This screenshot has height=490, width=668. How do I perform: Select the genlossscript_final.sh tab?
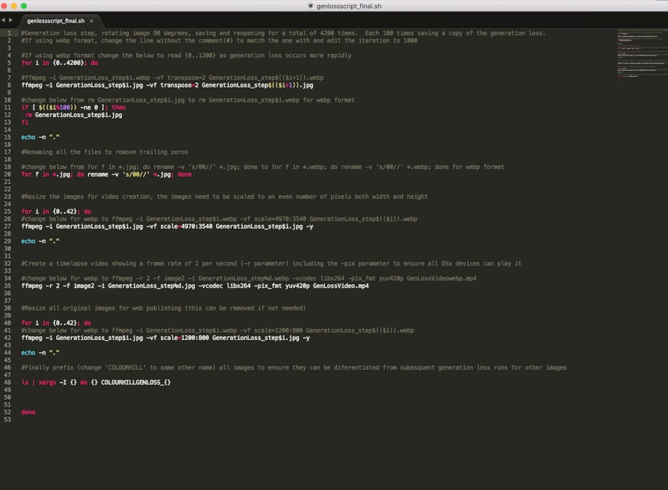[x=55, y=20]
